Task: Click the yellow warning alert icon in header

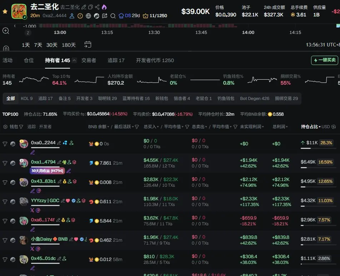Action: (x=80, y=16)
